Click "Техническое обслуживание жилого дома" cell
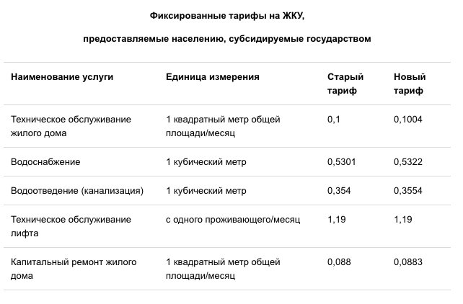 71,126
